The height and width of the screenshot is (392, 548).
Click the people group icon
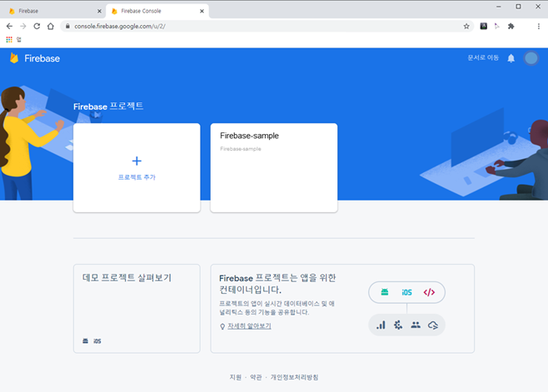(x=416, y=325)
